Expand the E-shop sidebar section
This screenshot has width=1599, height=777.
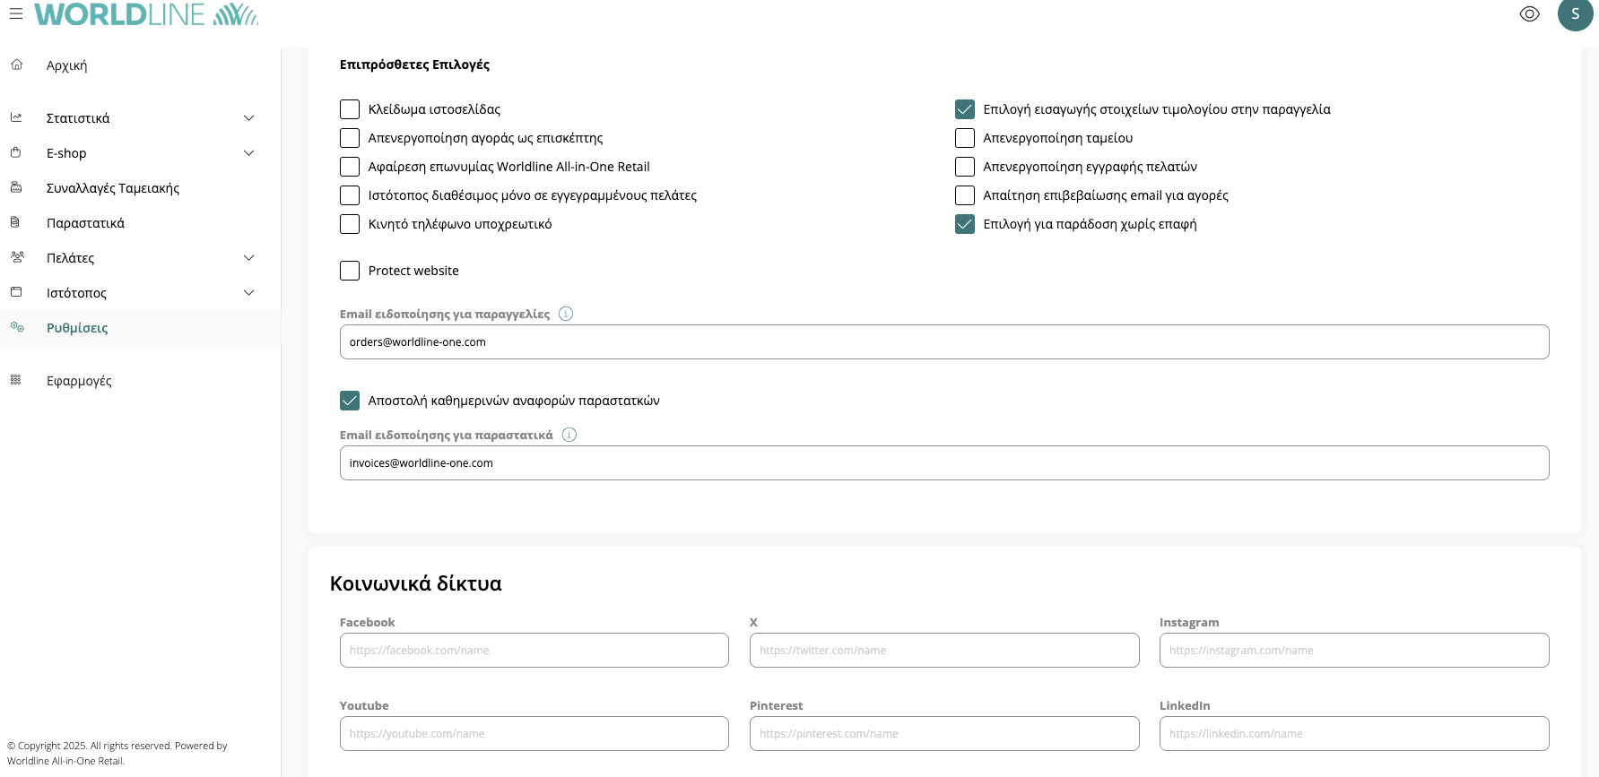[249, 153]
